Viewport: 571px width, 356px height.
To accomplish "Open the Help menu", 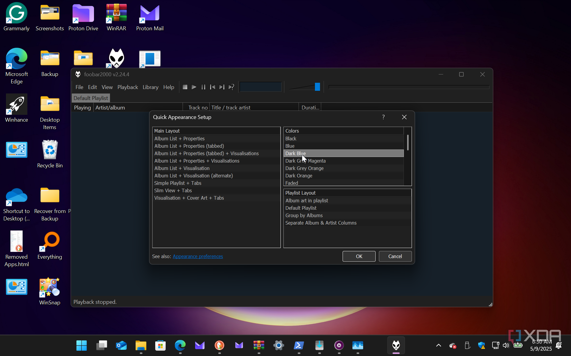I will pyautogui.click(x=169, y=87).
